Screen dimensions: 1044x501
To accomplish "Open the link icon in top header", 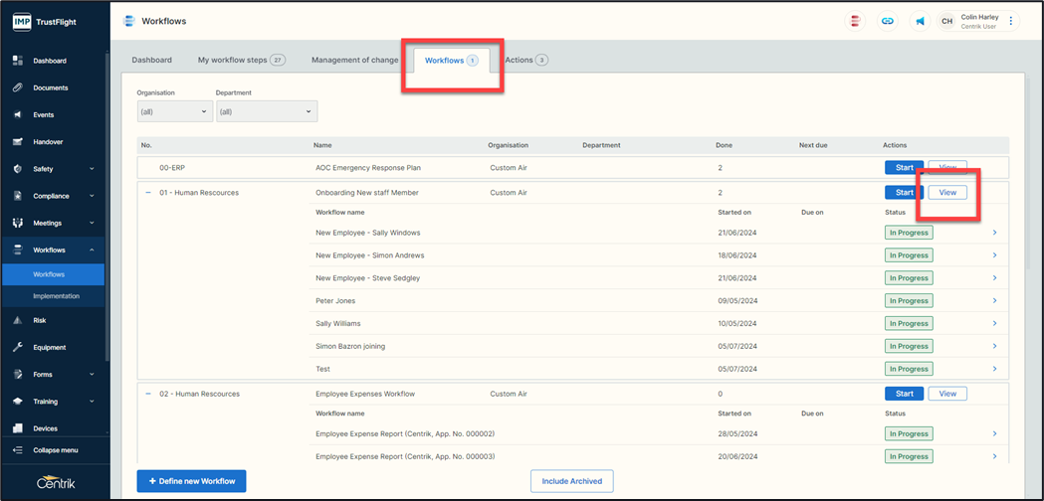I will (x=887, y=21).
